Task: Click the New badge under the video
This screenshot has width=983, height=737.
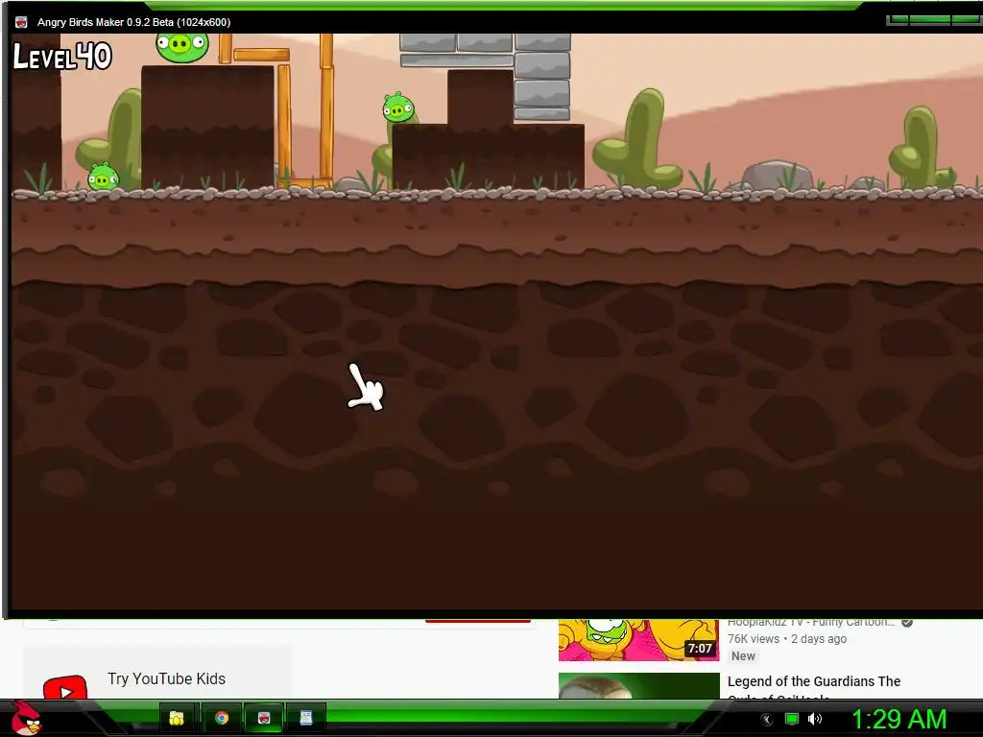Action: point(743,656)
